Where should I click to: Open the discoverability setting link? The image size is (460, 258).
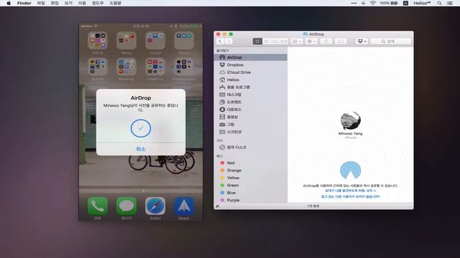click(350, 191)
